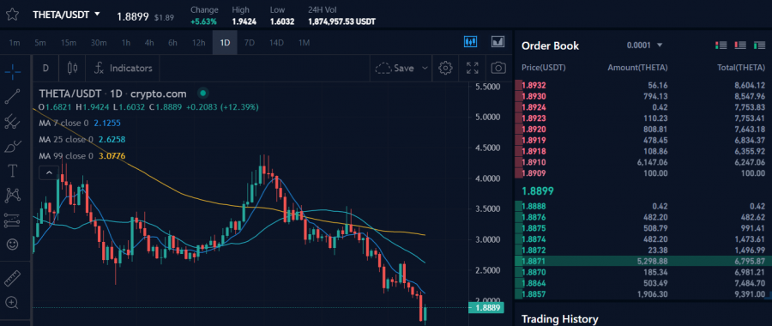
Task: Open the emoji icons tool
Action: pyautogui.click(x=12, y=244)
